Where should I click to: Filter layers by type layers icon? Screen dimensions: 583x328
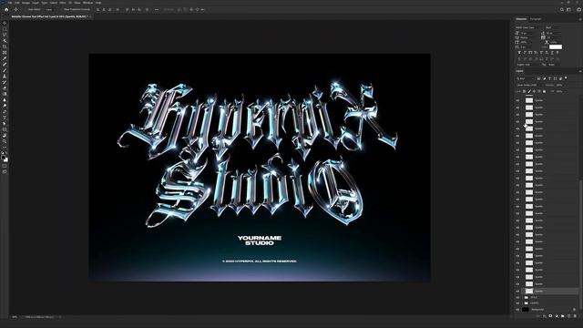click(549, 78)
